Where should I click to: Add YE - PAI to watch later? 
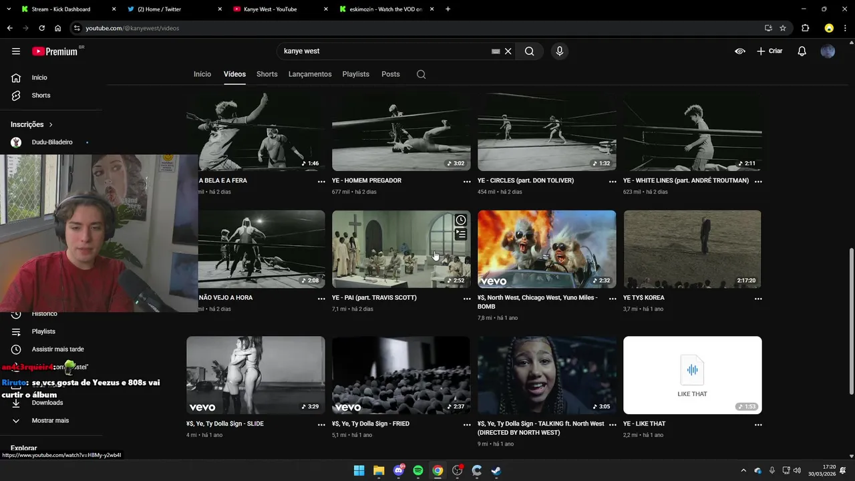click(x=461, y=220)
